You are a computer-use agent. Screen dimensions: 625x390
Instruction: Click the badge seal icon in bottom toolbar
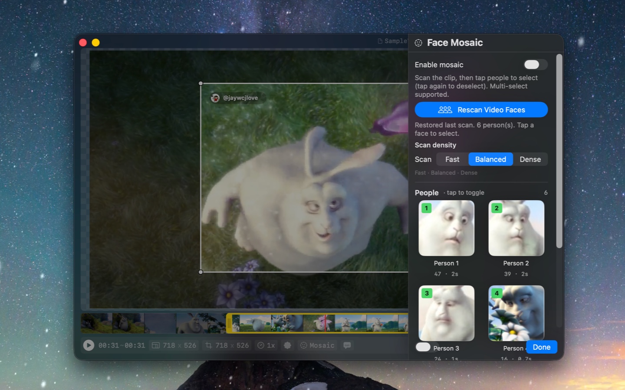point(287,345)
